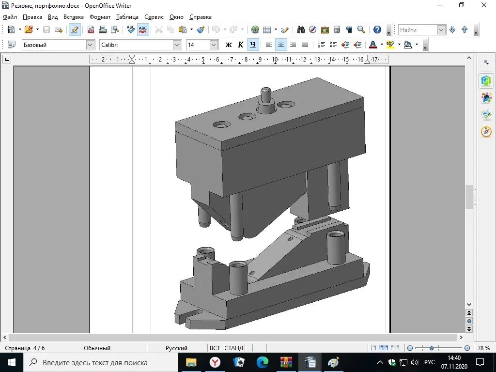The height and width of the screenshot is (372, 496).
Task: Toggle AutoSpellcheck
Action: [x=143, y=30]
